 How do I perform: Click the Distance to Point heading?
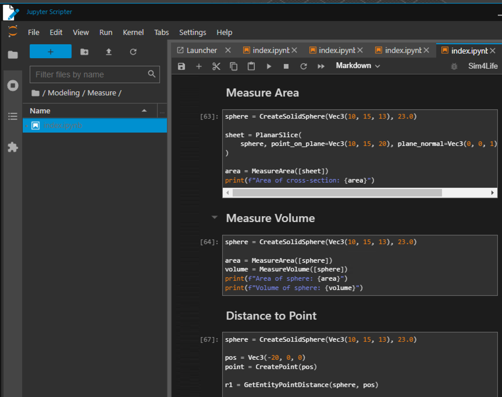pyautogui.click(x=271, y=316)
